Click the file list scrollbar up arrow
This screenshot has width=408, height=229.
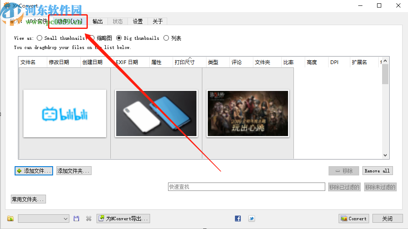click(385, 61)
